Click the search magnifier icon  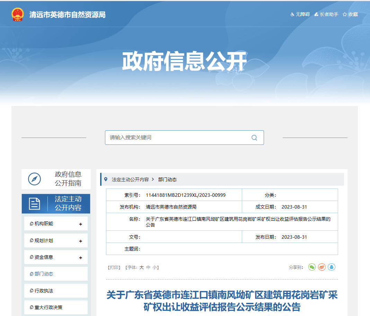(x=254, y=138)
